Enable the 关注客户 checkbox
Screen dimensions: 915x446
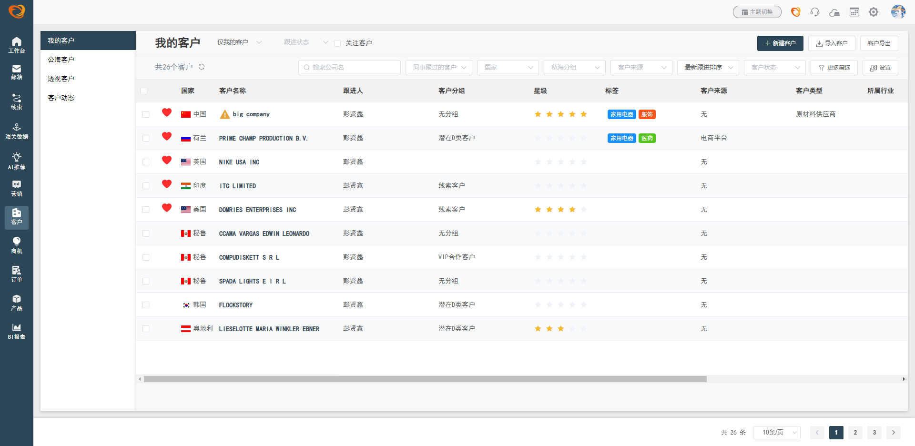pos(337,43)
